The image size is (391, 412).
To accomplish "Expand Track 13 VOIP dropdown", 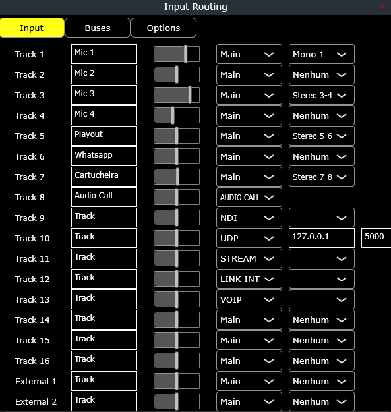I will click(x=249, y=299).
